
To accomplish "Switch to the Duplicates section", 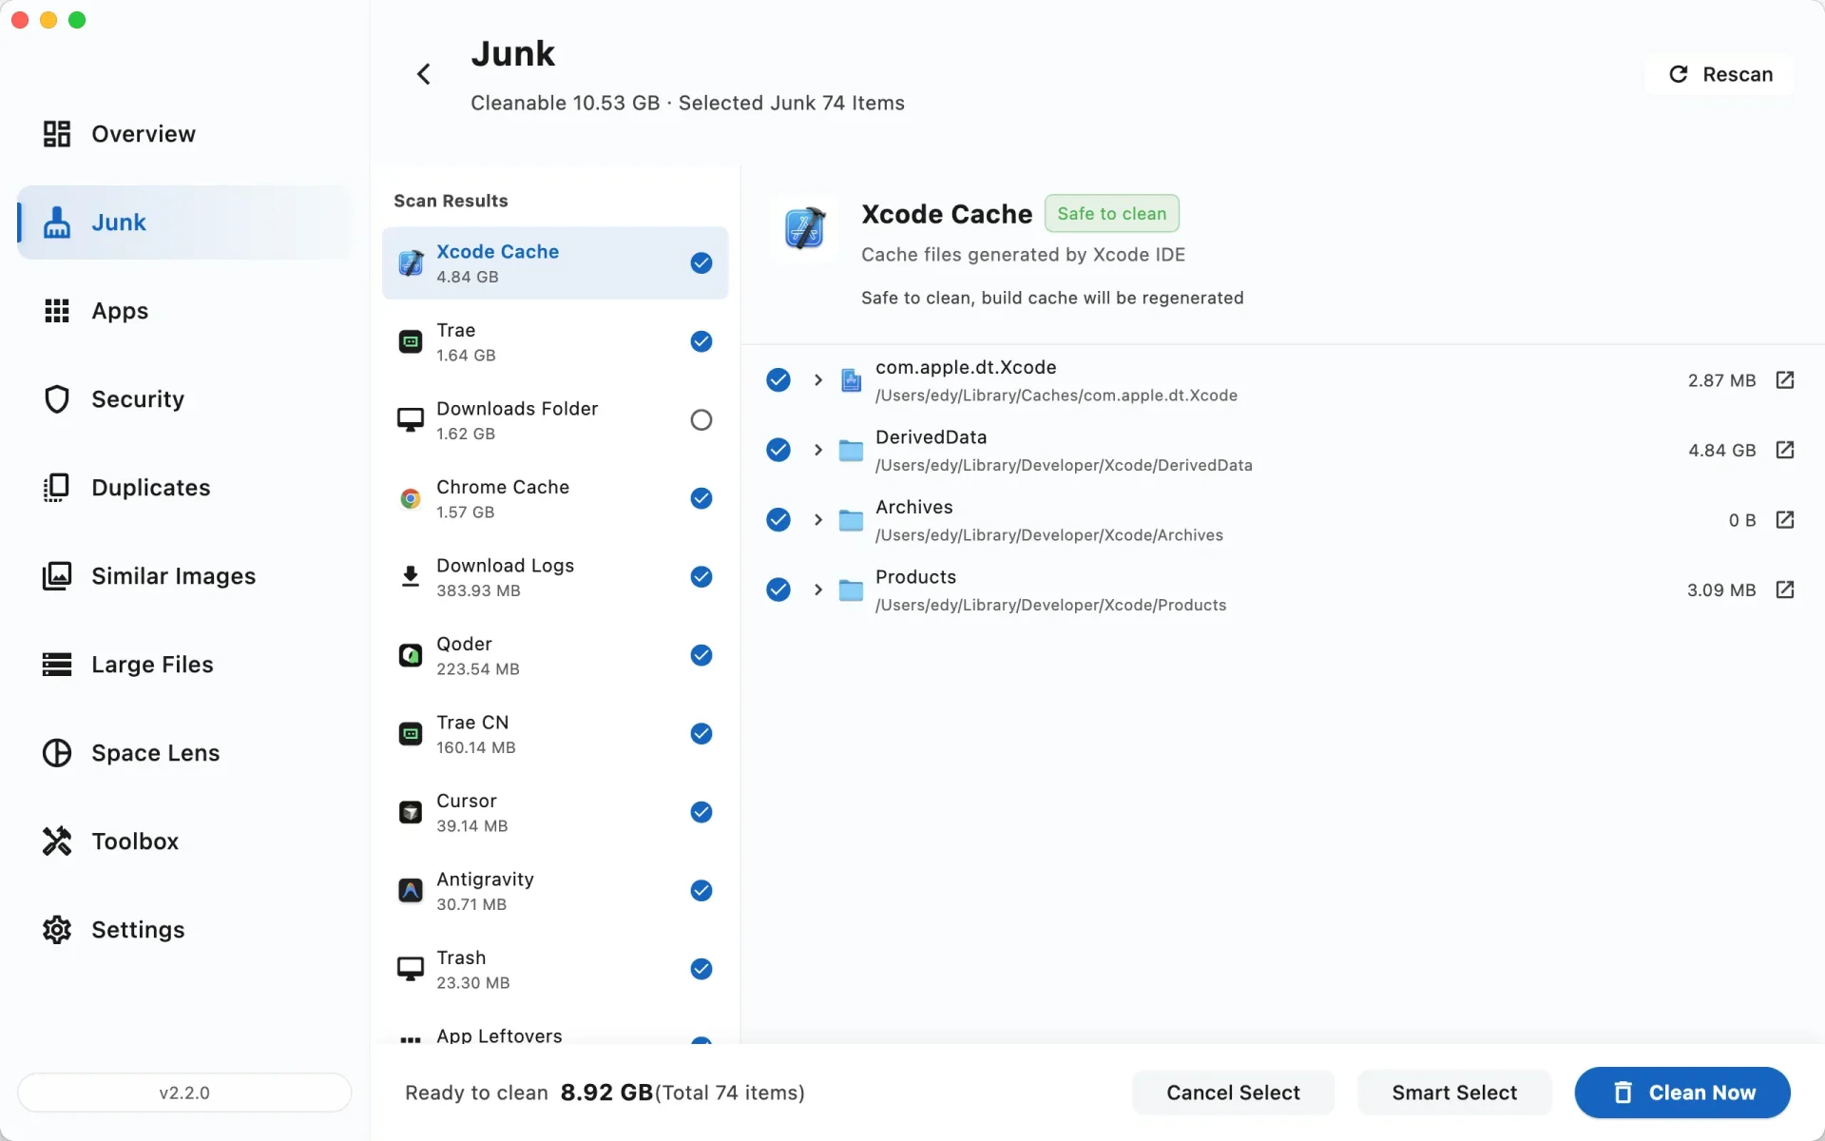I will click(150, 488).
